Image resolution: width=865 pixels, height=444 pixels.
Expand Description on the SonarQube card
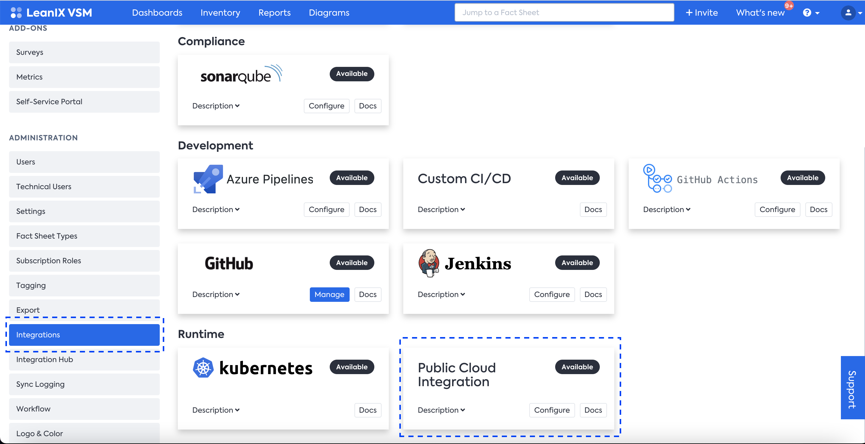[x=215, y=106]
